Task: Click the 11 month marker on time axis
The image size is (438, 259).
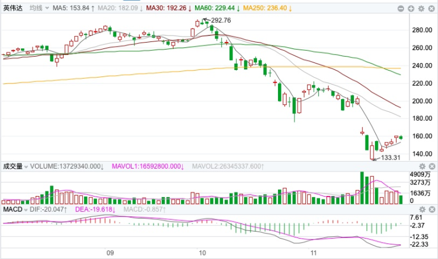Action: pos(314,253)
